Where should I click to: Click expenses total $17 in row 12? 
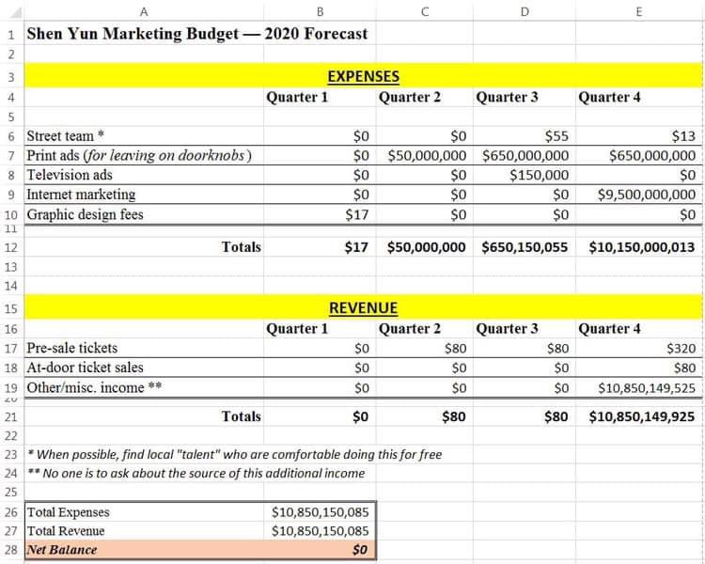point(356,247)
